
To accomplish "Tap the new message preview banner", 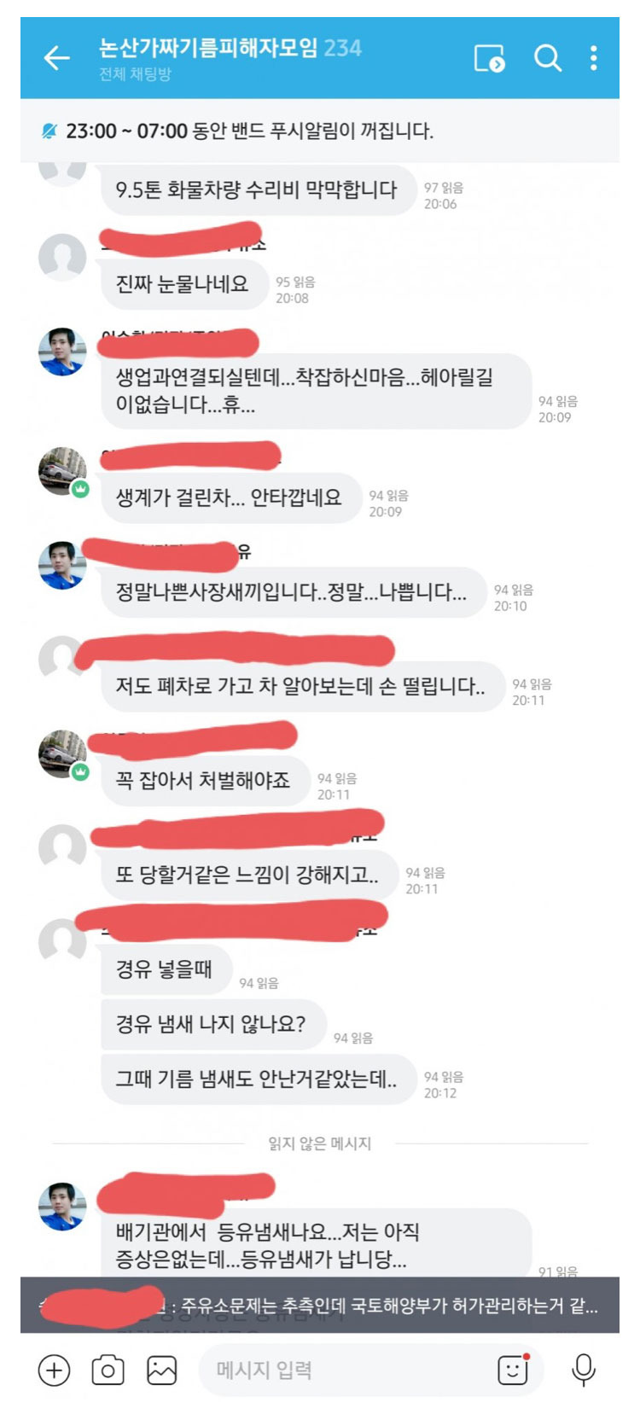I will tap(320, 1305).
